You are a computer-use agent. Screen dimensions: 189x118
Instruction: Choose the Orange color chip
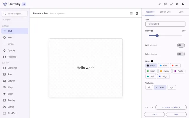click(165, 71)
